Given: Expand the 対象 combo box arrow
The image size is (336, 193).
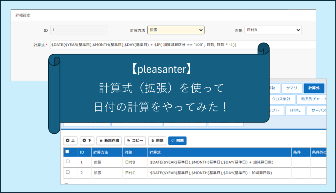Looking at the screenshot, I should pos(299,30).
